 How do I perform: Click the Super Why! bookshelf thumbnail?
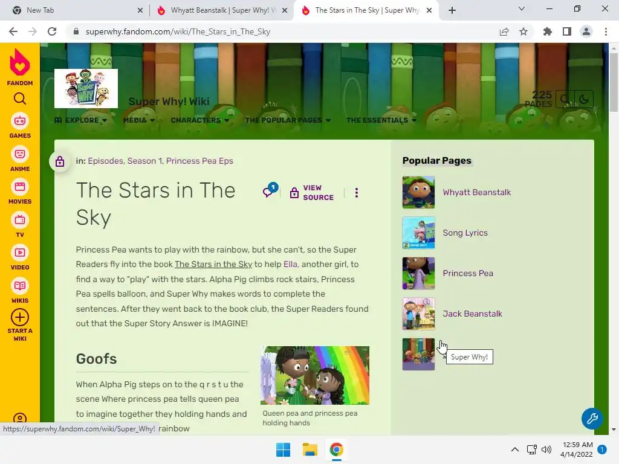(x=418, y=354)
